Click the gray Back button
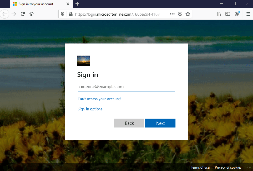This screenshot has width=253, height=171. click(129, 123)
